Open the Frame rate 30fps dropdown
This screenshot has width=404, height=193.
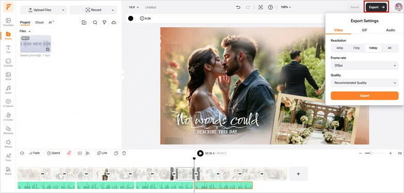click(365, 66)
